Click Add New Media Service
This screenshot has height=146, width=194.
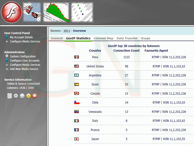24,69
